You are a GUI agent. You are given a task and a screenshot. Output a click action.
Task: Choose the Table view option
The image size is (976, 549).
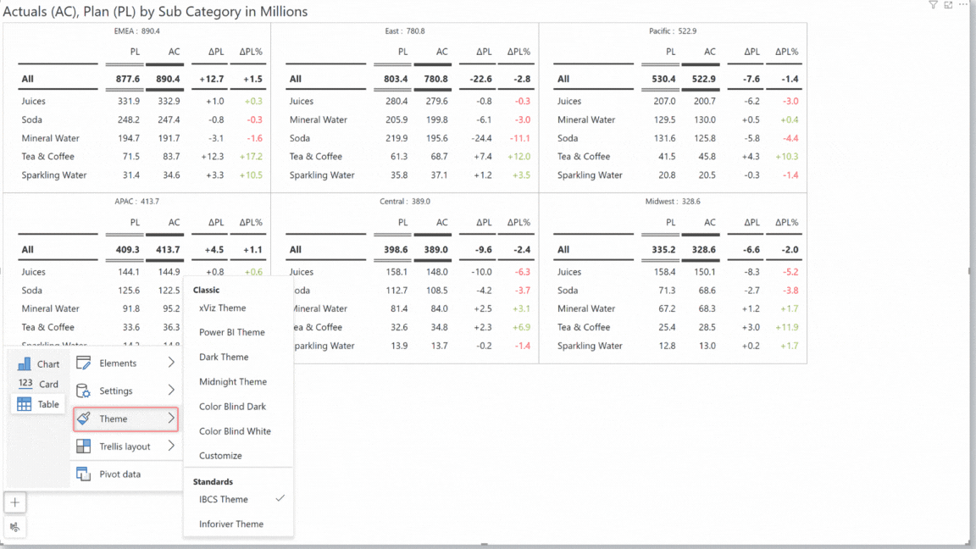(x=38, y=404)
